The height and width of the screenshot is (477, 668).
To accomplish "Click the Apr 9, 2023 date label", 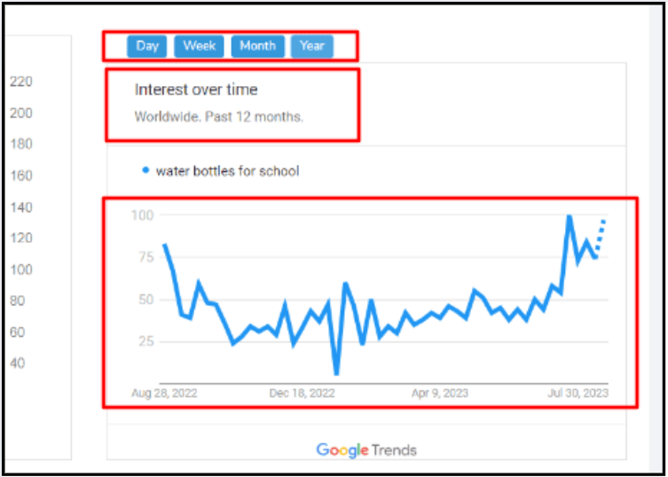I will coord(438,393).
